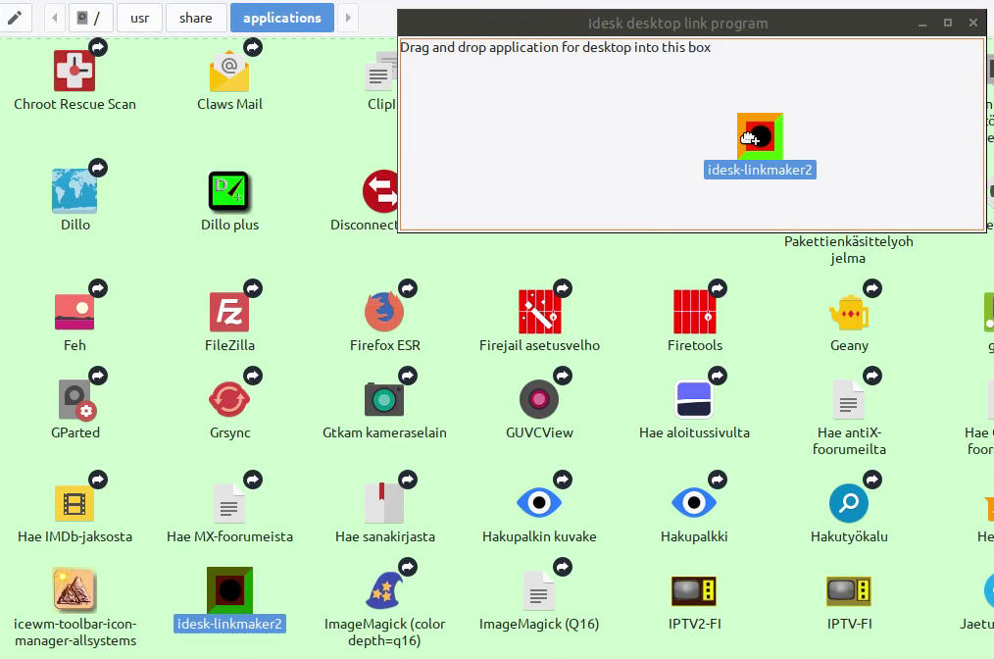Click the Geany teapot icon
Screen dimensions: 994x659
coord(849,313)
